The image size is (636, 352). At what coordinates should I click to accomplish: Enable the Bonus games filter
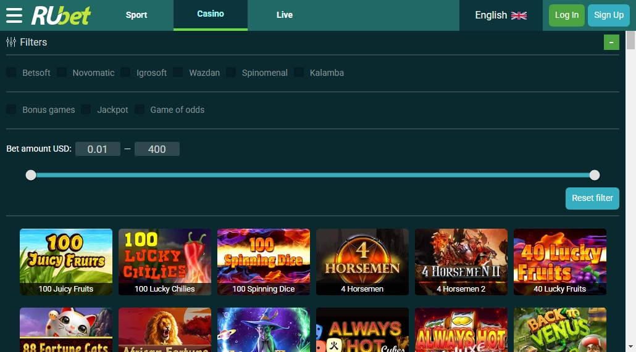point(11,109)
